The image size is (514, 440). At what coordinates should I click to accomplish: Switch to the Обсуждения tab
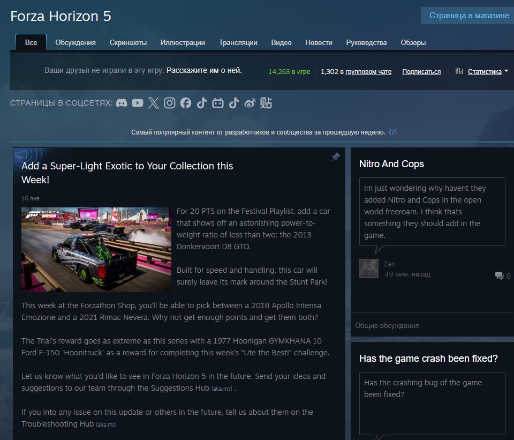pyautogui.click(x=75, y=43)
